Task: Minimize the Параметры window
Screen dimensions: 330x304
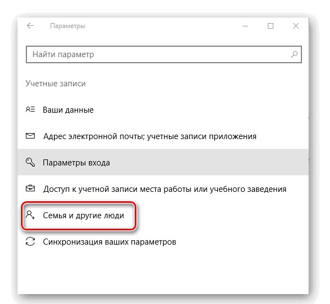Action: coord(245,26)
